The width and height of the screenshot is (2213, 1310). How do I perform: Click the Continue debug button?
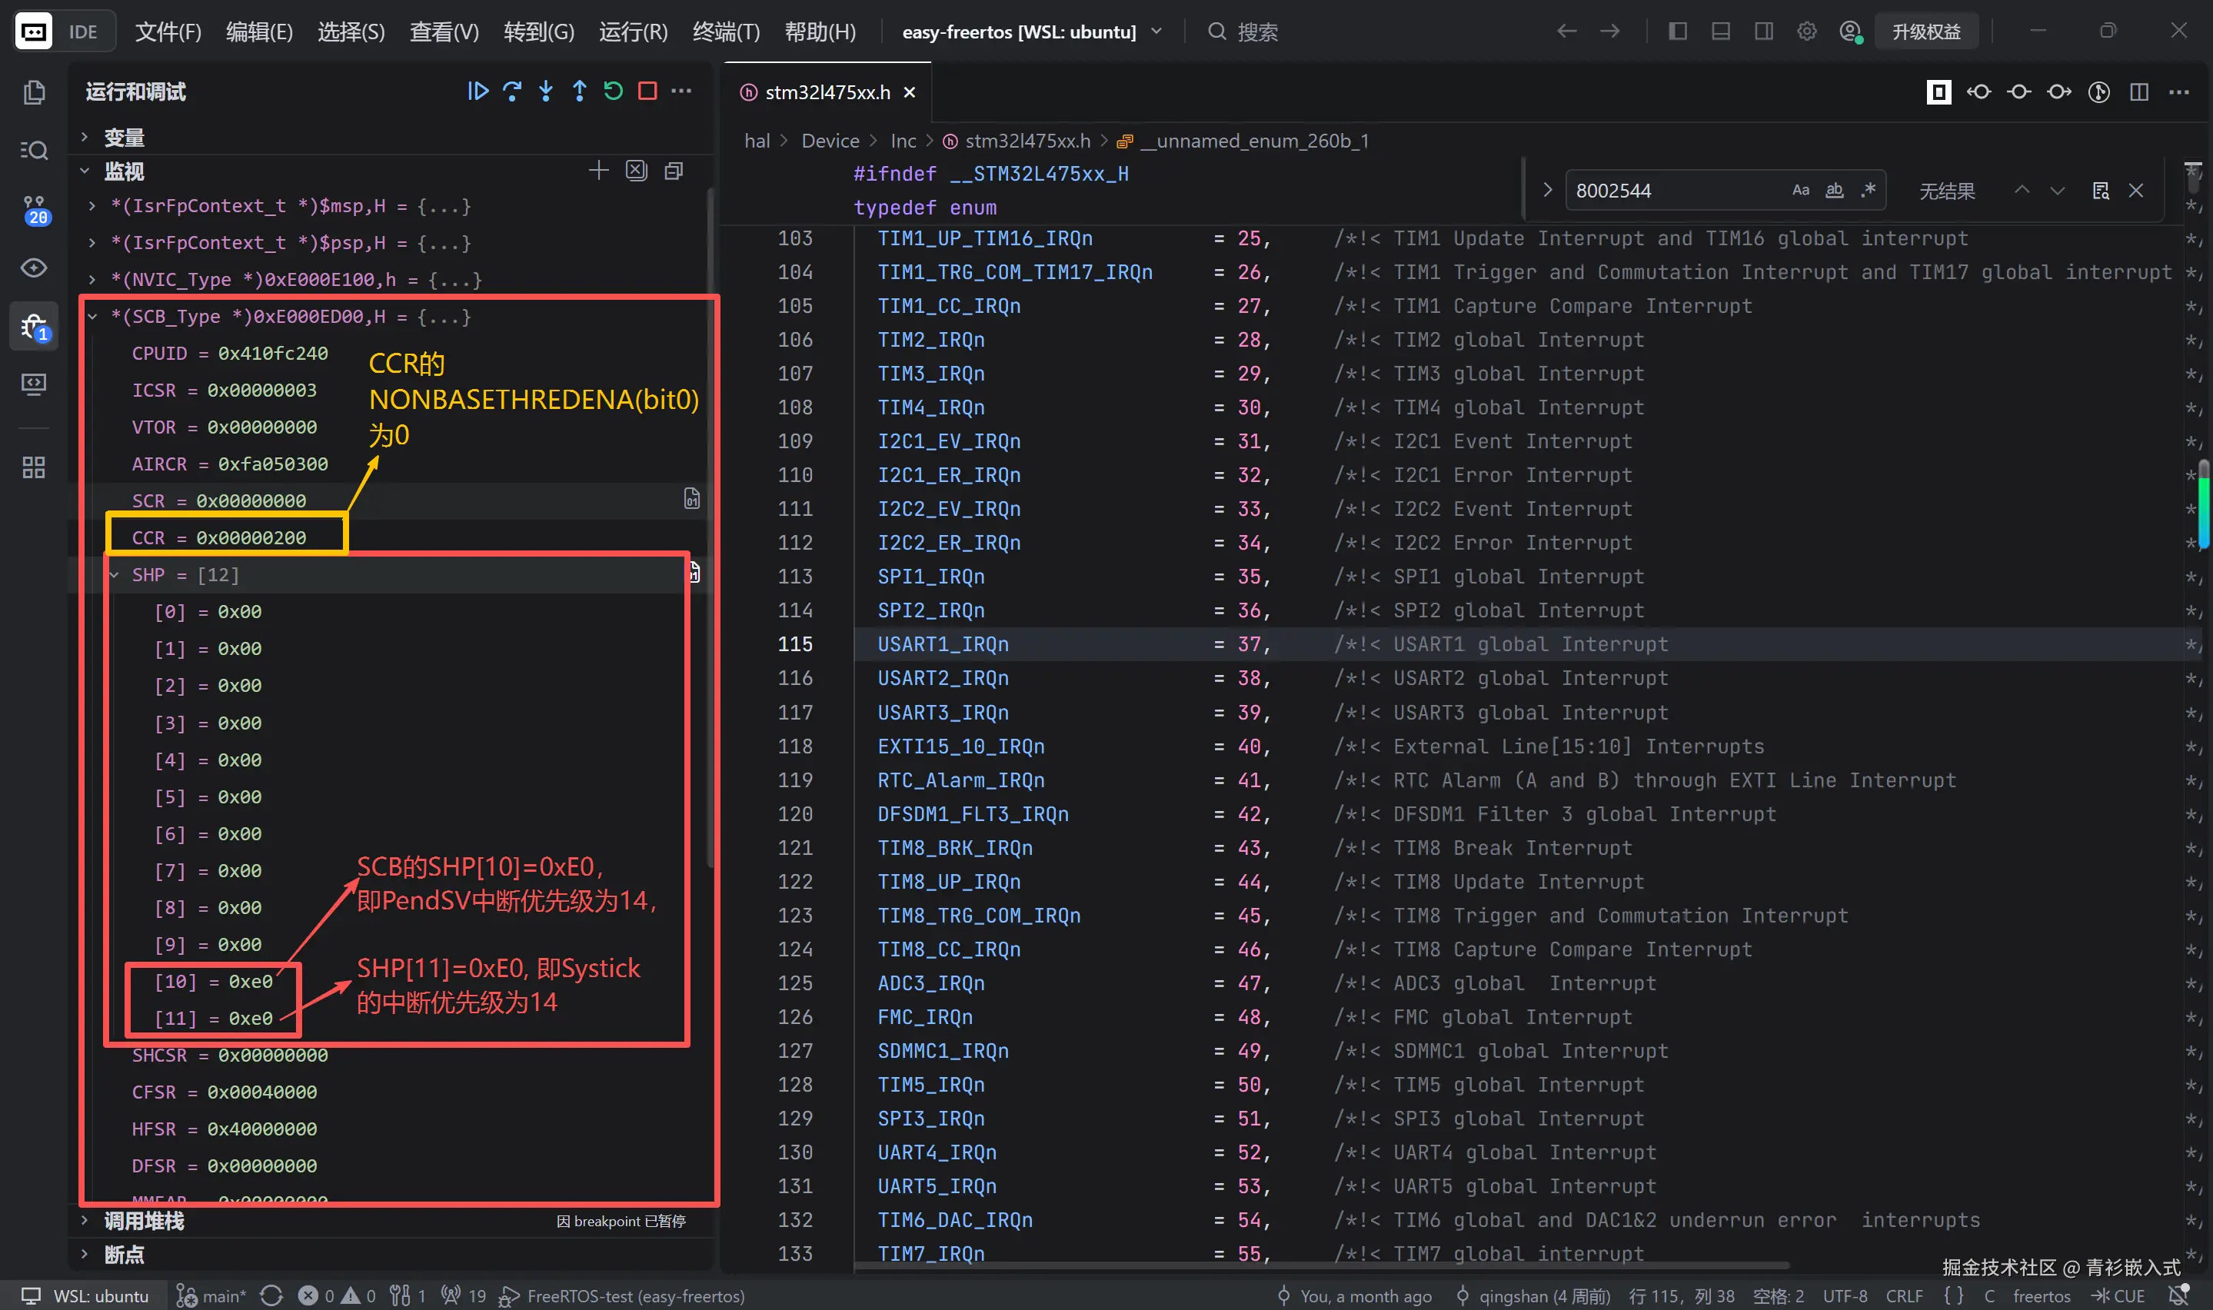(x=478, y=91)
